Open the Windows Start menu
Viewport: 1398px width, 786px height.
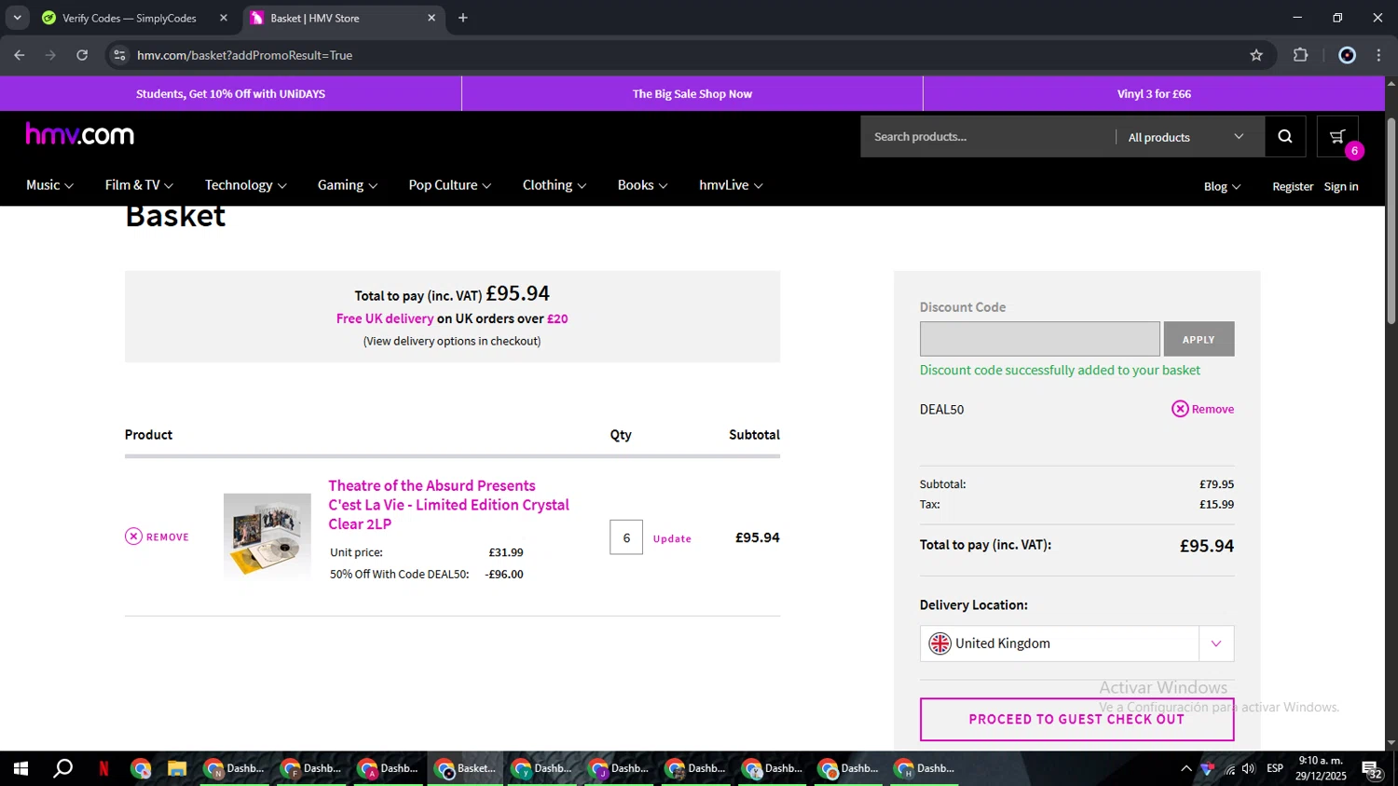(21, 768)
